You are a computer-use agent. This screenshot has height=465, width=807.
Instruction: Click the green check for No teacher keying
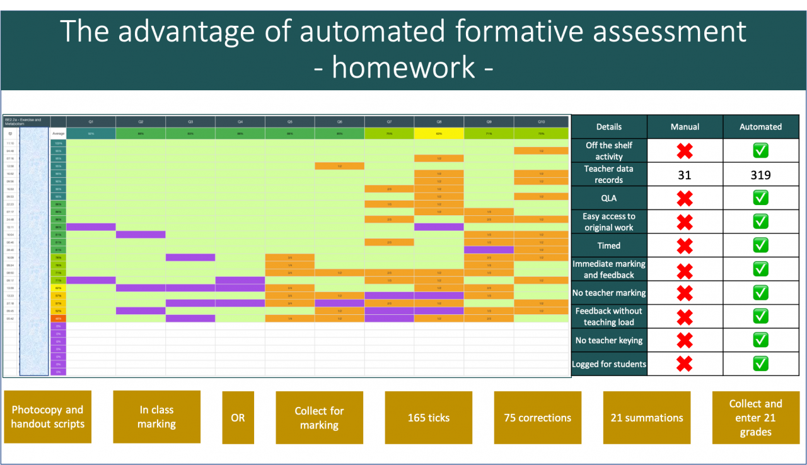coord(761,341)
